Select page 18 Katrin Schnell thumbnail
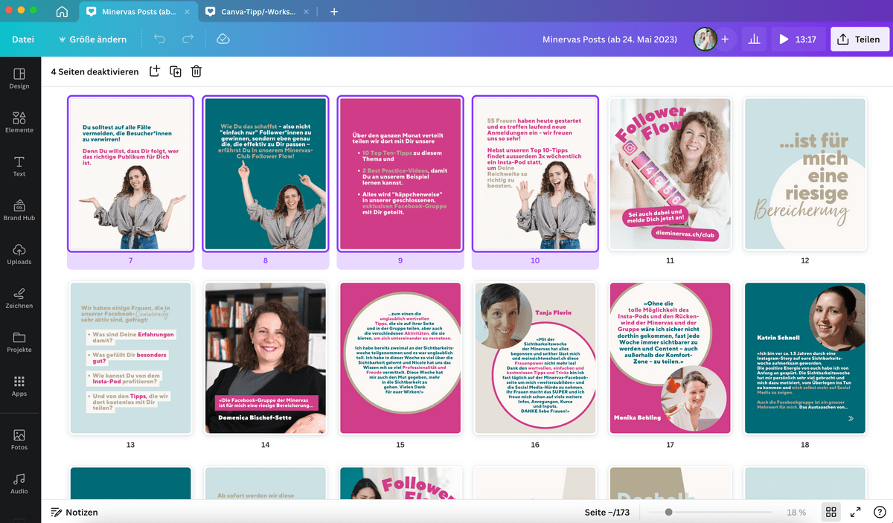The height and width of the screenshot is (523, 893). coord(805,358)
